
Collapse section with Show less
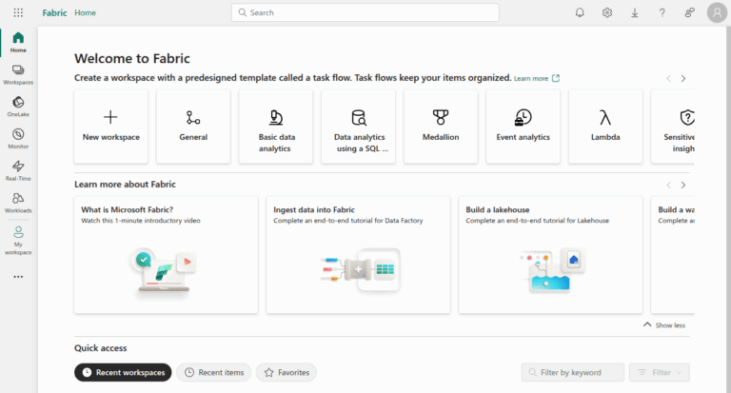point(663,325)
